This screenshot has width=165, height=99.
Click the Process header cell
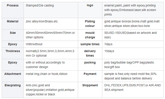point(13,10)
